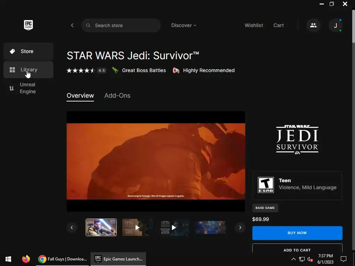Click the BASE GAME tag
Image resolution: width=355 pixels, height=266 pixels.
pyautogui.click(x=265, y=208)
